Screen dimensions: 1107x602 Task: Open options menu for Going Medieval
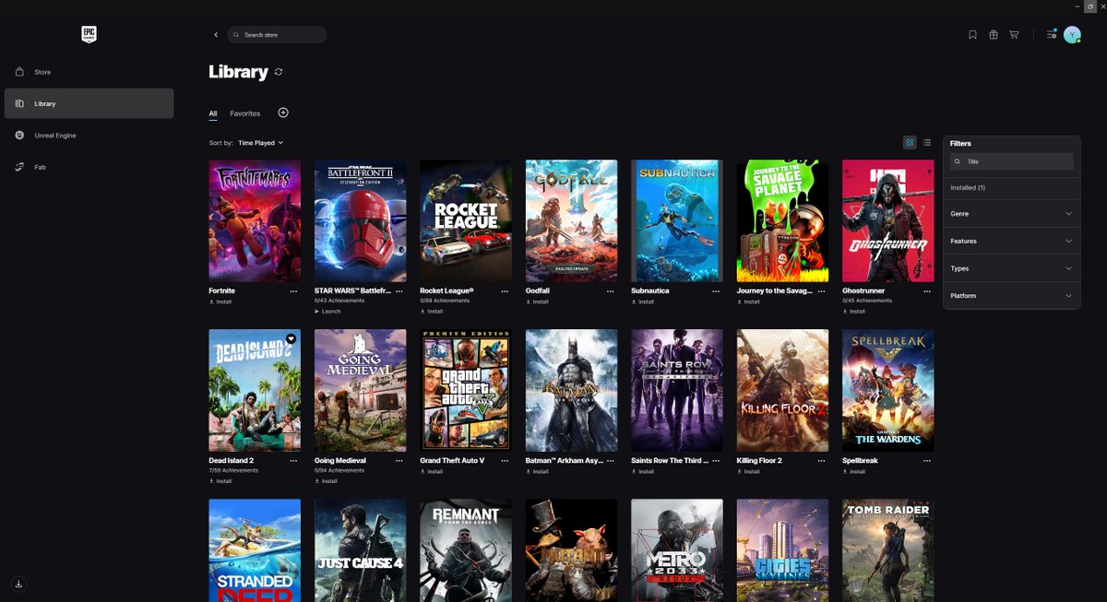399,460
